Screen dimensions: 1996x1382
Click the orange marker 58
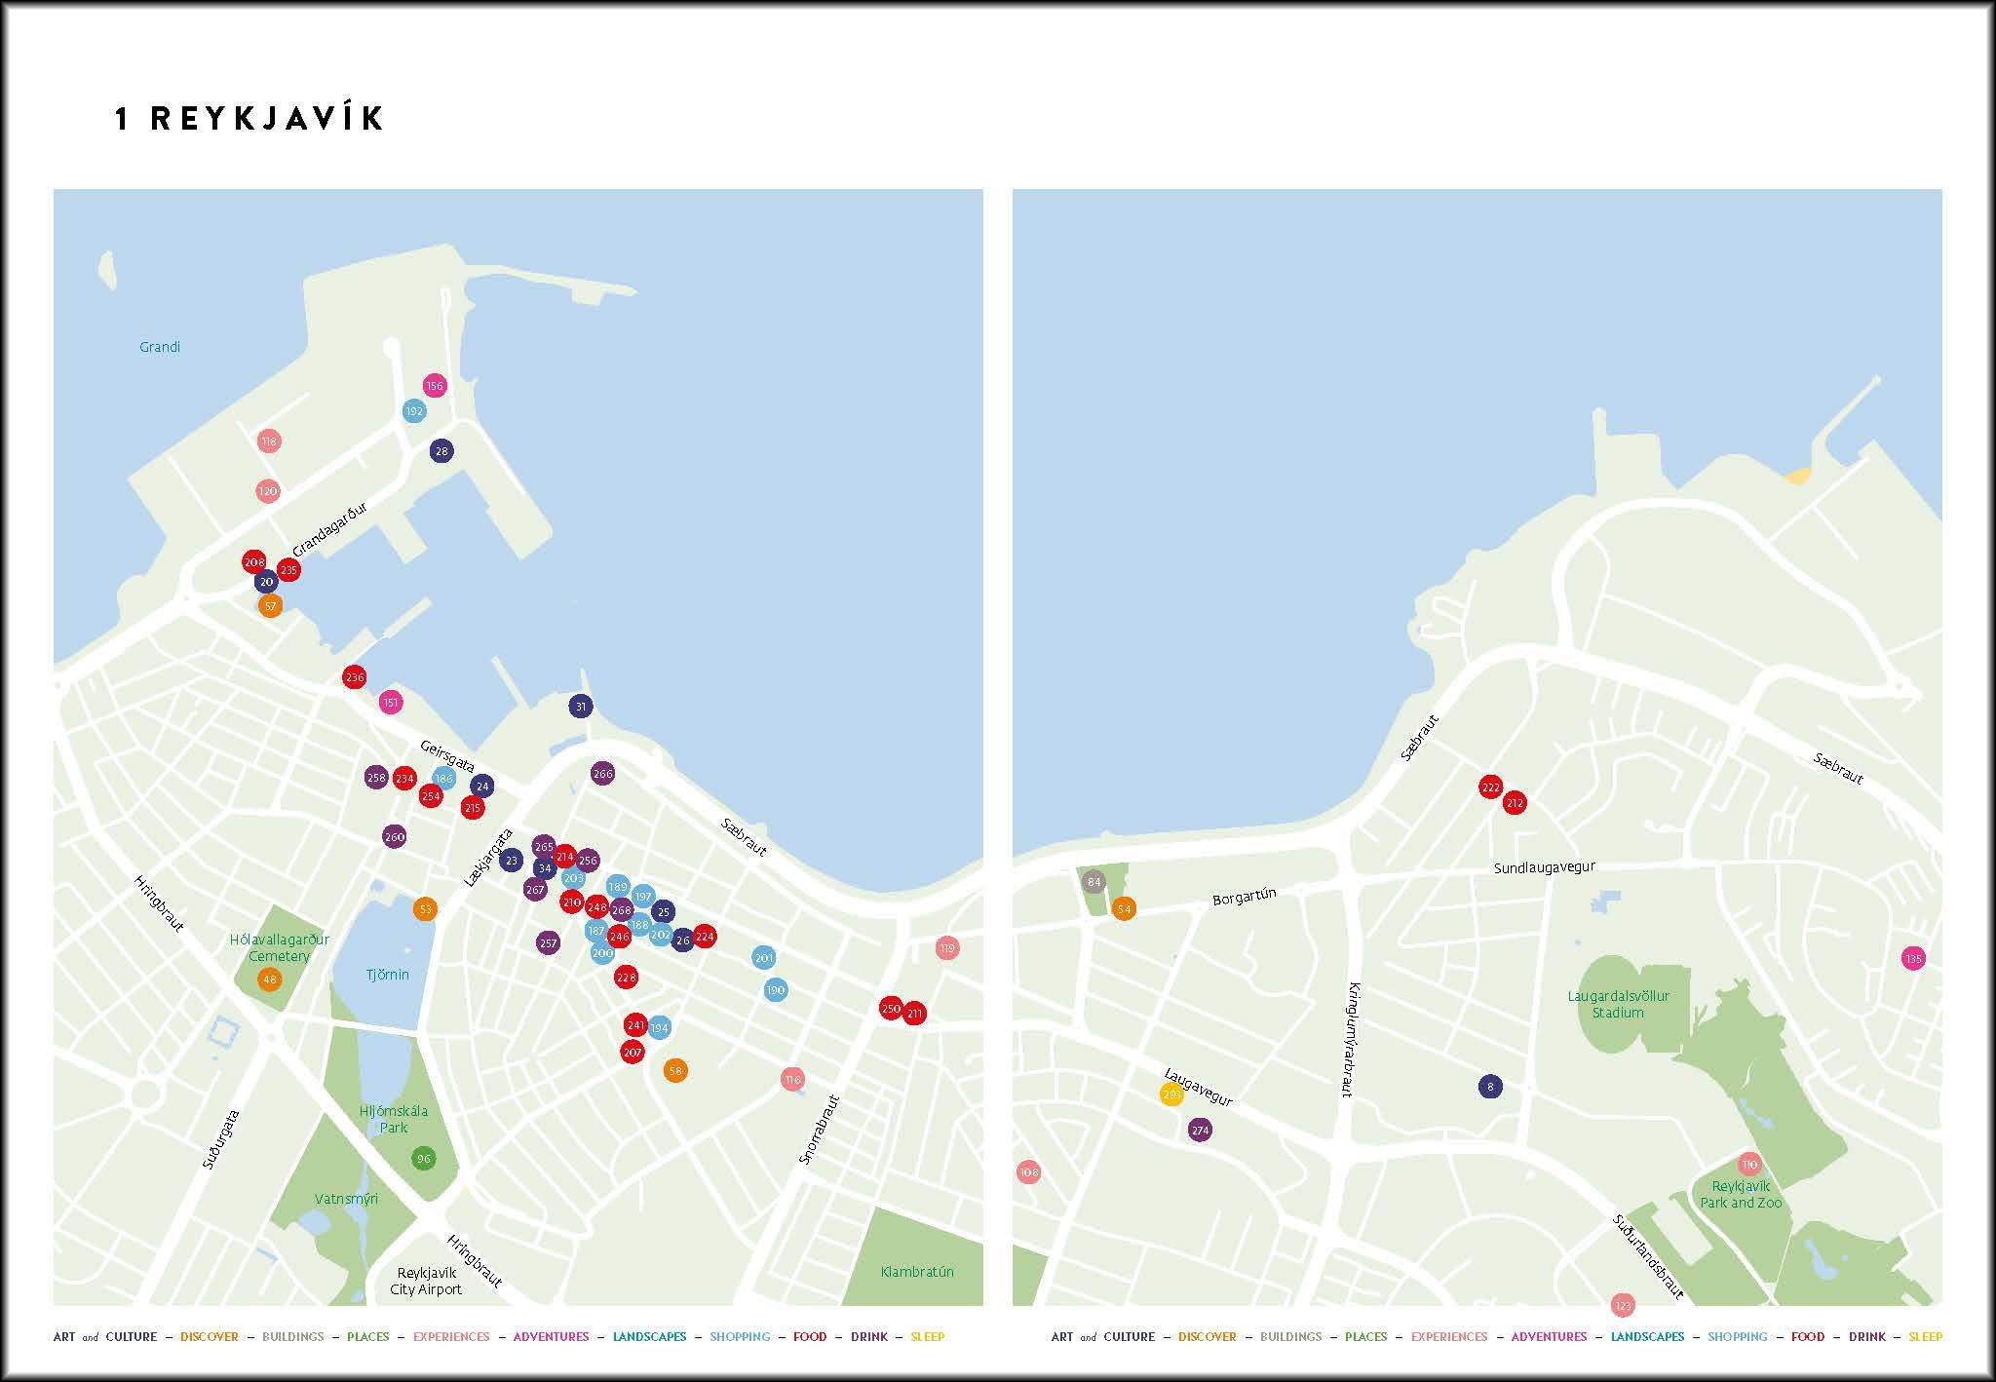675,1070
